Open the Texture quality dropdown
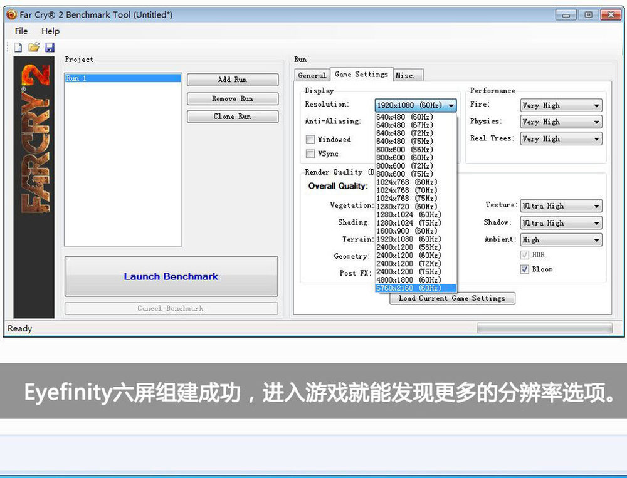This screenshot has width=627, height=478. [x=561, y=206]
